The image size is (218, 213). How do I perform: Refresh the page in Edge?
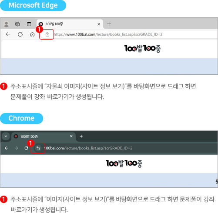20,34
